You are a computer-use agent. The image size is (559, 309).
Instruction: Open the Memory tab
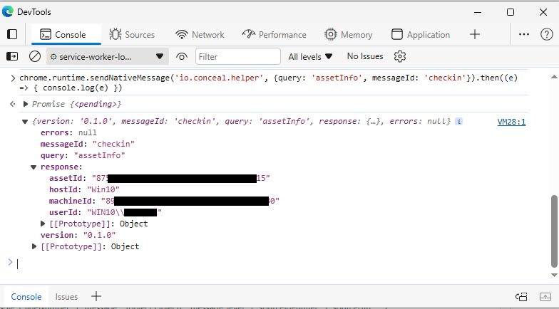pyautogui.click(x=348, y=34)
